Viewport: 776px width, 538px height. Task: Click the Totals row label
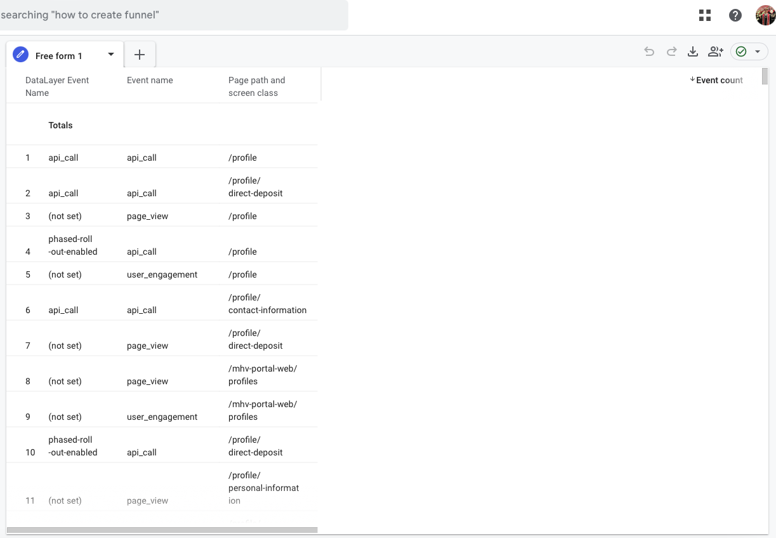pos(60,125)
